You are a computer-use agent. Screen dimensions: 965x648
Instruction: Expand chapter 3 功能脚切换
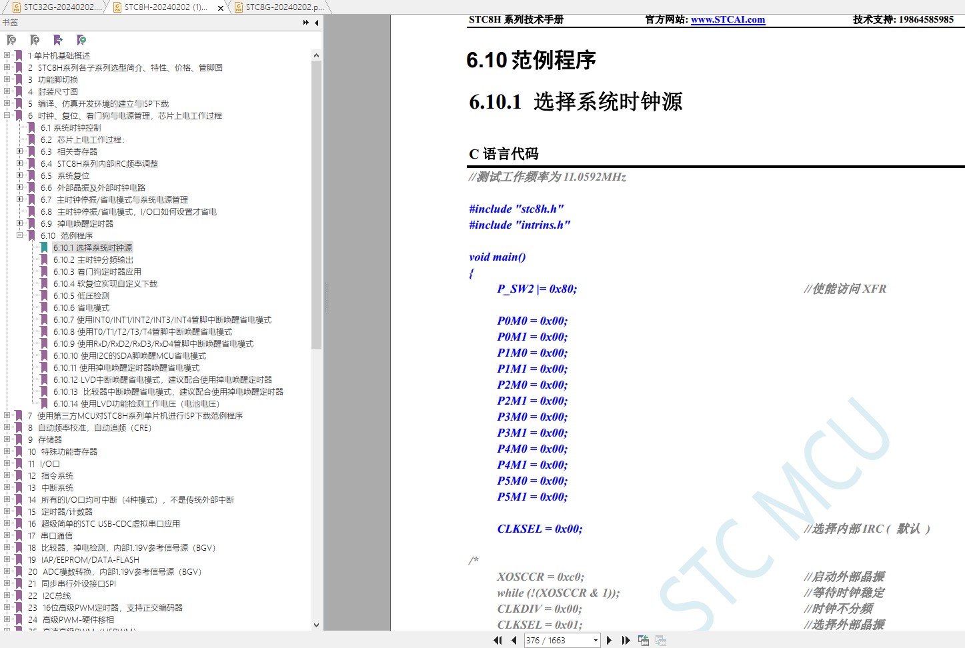pyautogui.click(x=7, y=79)
